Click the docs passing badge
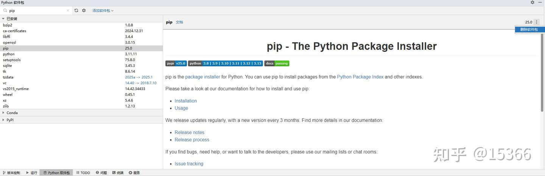 pos(277,63)
